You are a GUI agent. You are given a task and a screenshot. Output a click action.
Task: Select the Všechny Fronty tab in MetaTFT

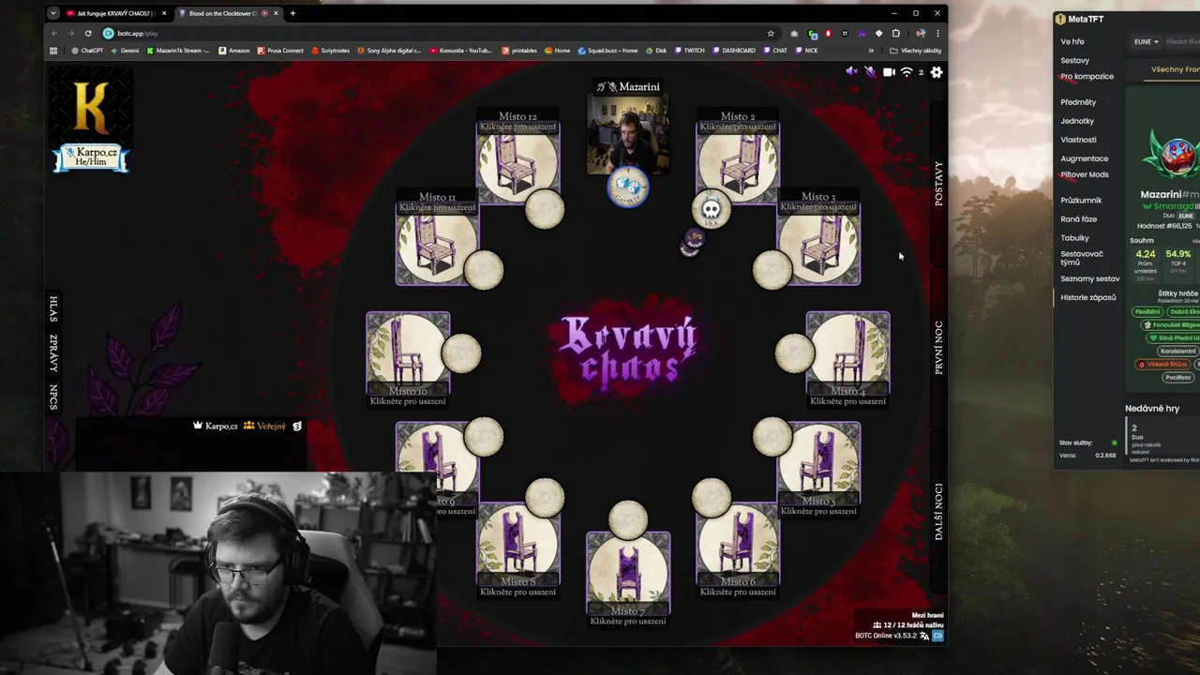pyautogui.click(x=1176, y=69)
